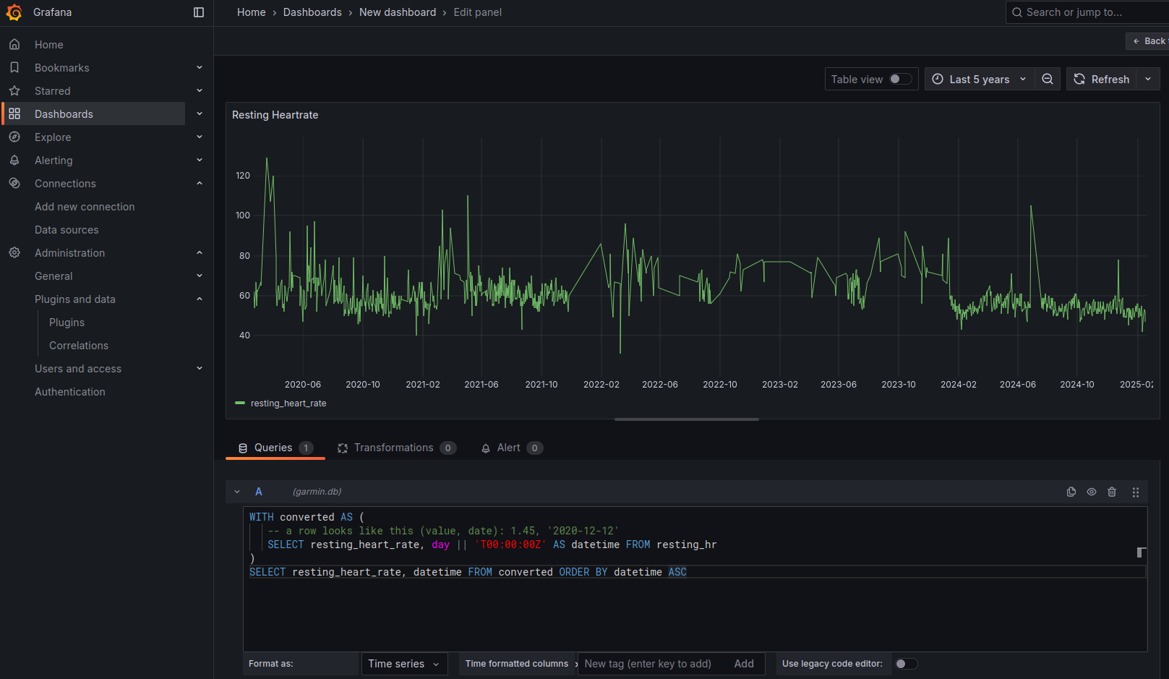Click the Bookmarks icon in sidebar
This screenshot has height=679, width=1169.
point(14,68)
